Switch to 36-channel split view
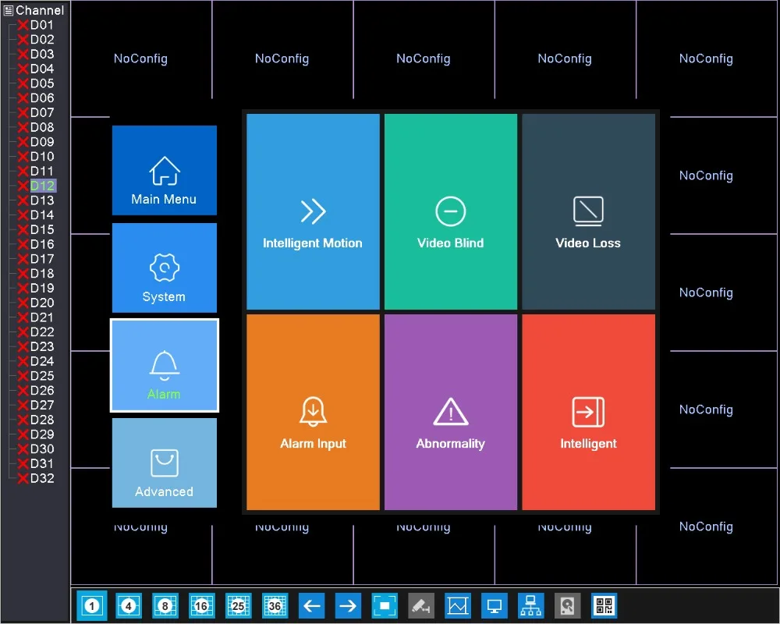The width and height of the screenshot is (780, 624). click(x=275, y=605)
